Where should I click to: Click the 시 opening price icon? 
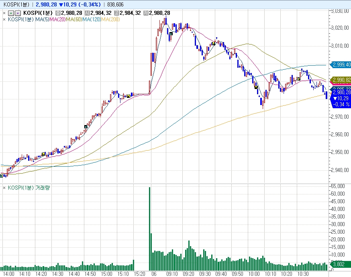(x=86, y=13)
